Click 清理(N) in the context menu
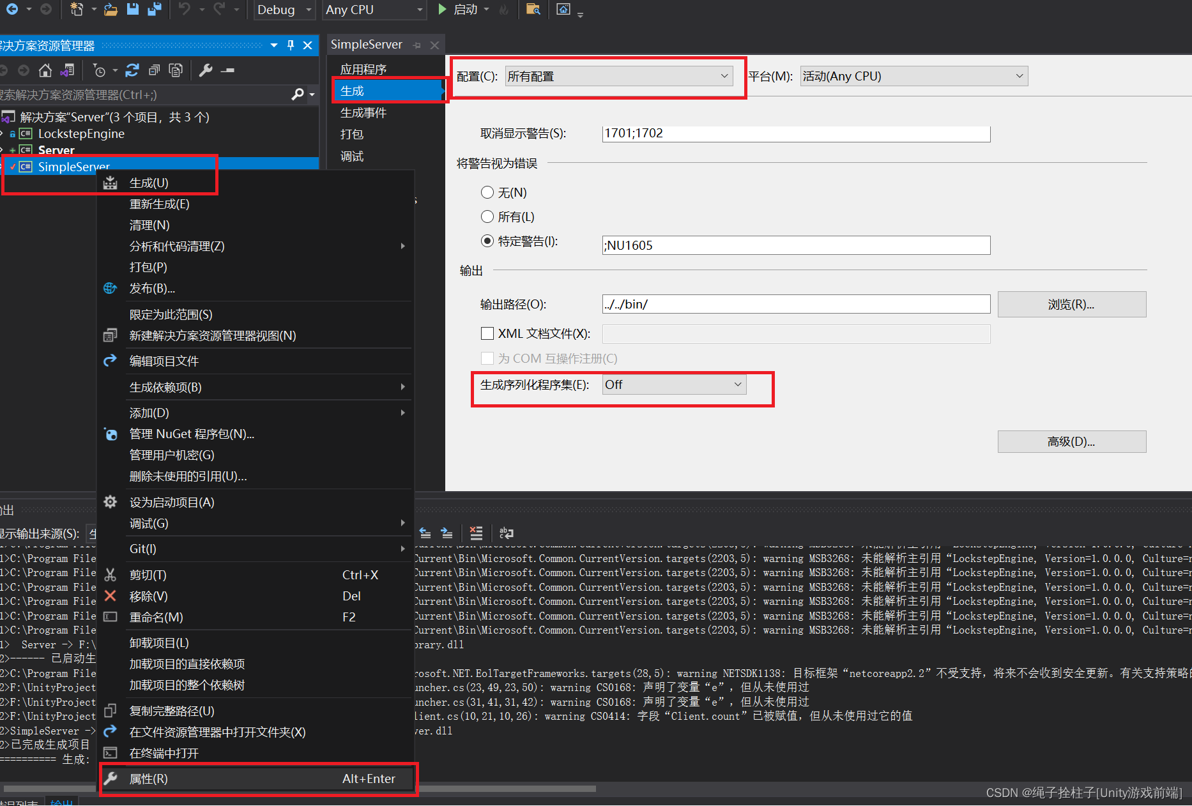Image resolution: width=1192 pixels, height=806 pixels. [256, 225]
